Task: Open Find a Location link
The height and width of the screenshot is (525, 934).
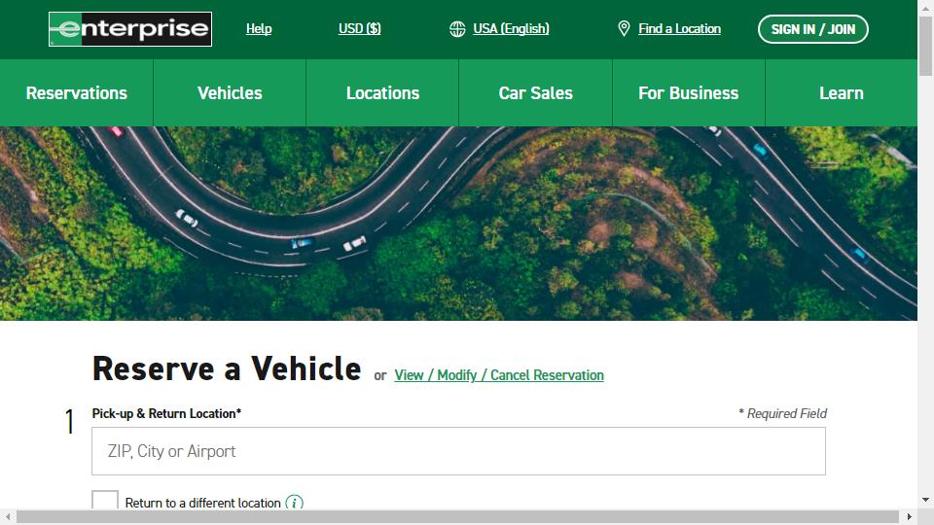Action: 680,28
